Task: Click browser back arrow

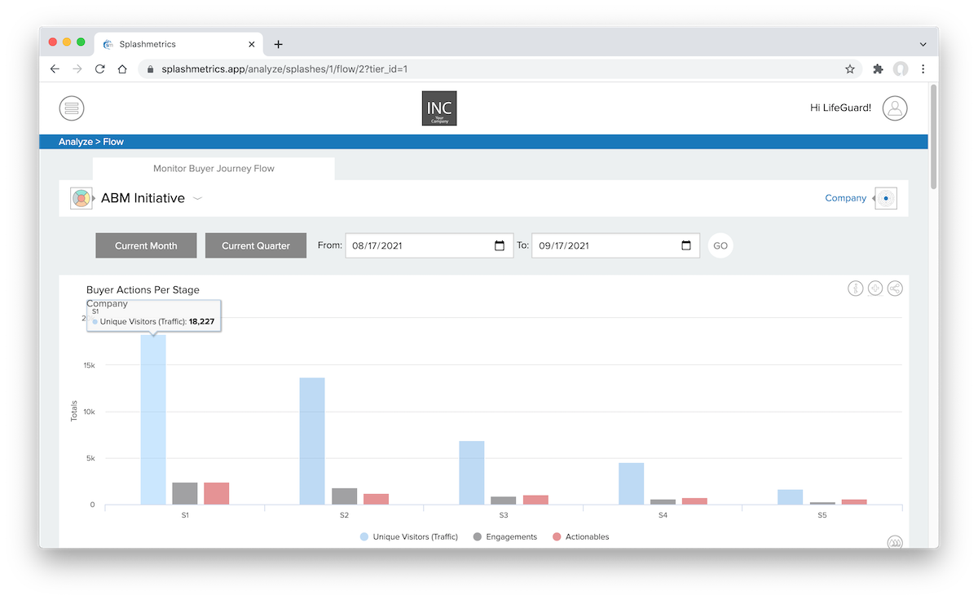Action: pos(55,69)
